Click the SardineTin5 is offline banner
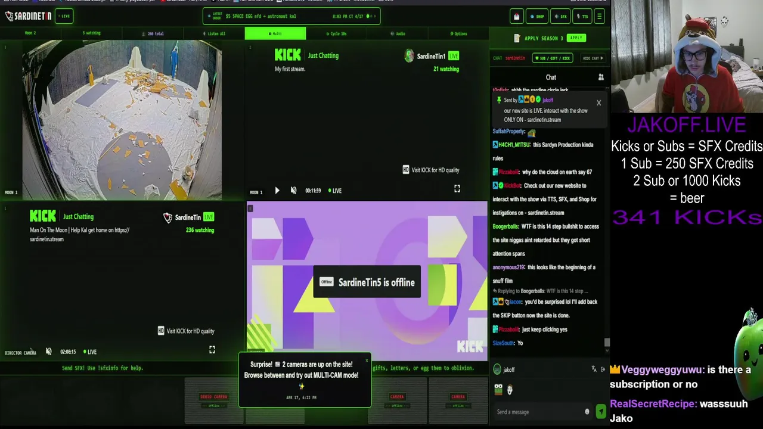763x429 pixels. (x=367, y=282)
